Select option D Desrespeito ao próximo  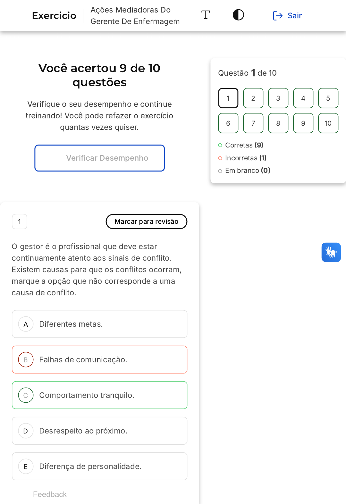pos(99,431)
